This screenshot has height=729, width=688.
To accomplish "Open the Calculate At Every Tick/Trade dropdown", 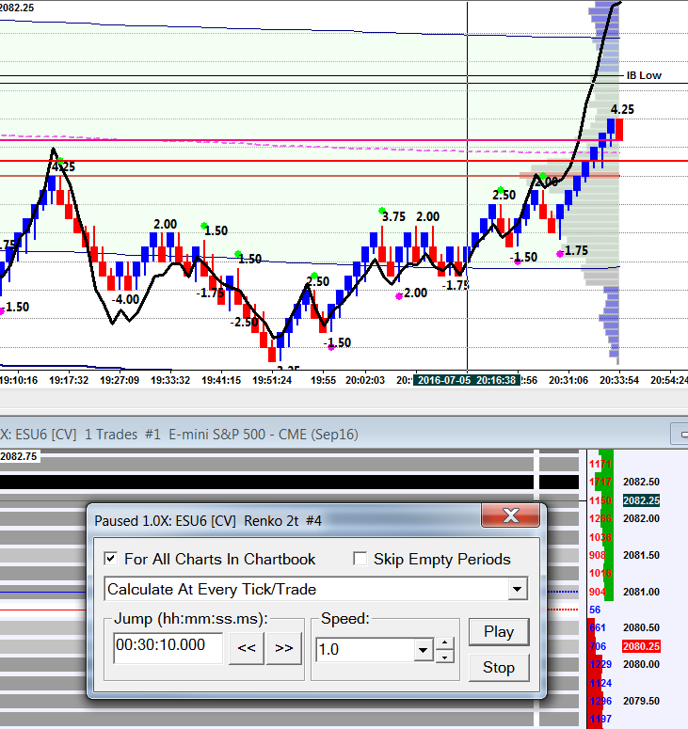I will (518, 589).
